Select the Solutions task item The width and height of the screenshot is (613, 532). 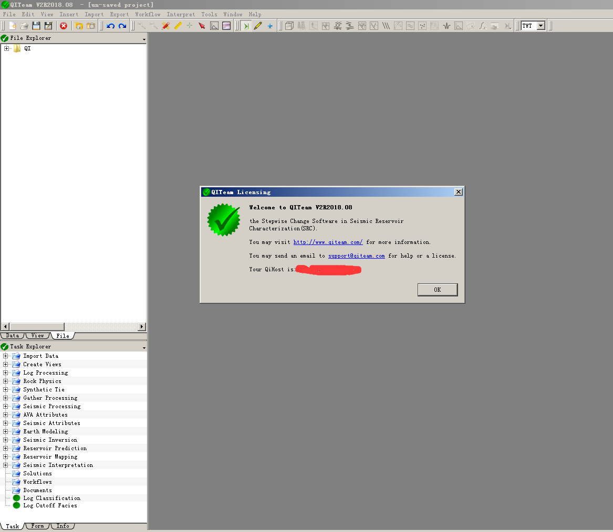coord(37,473)
